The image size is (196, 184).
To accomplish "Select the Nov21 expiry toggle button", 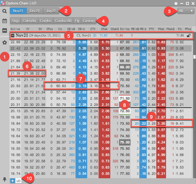I will 18,11.
